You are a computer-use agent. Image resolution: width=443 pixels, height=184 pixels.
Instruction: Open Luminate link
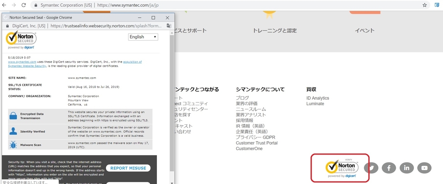[x=315, y=104]
